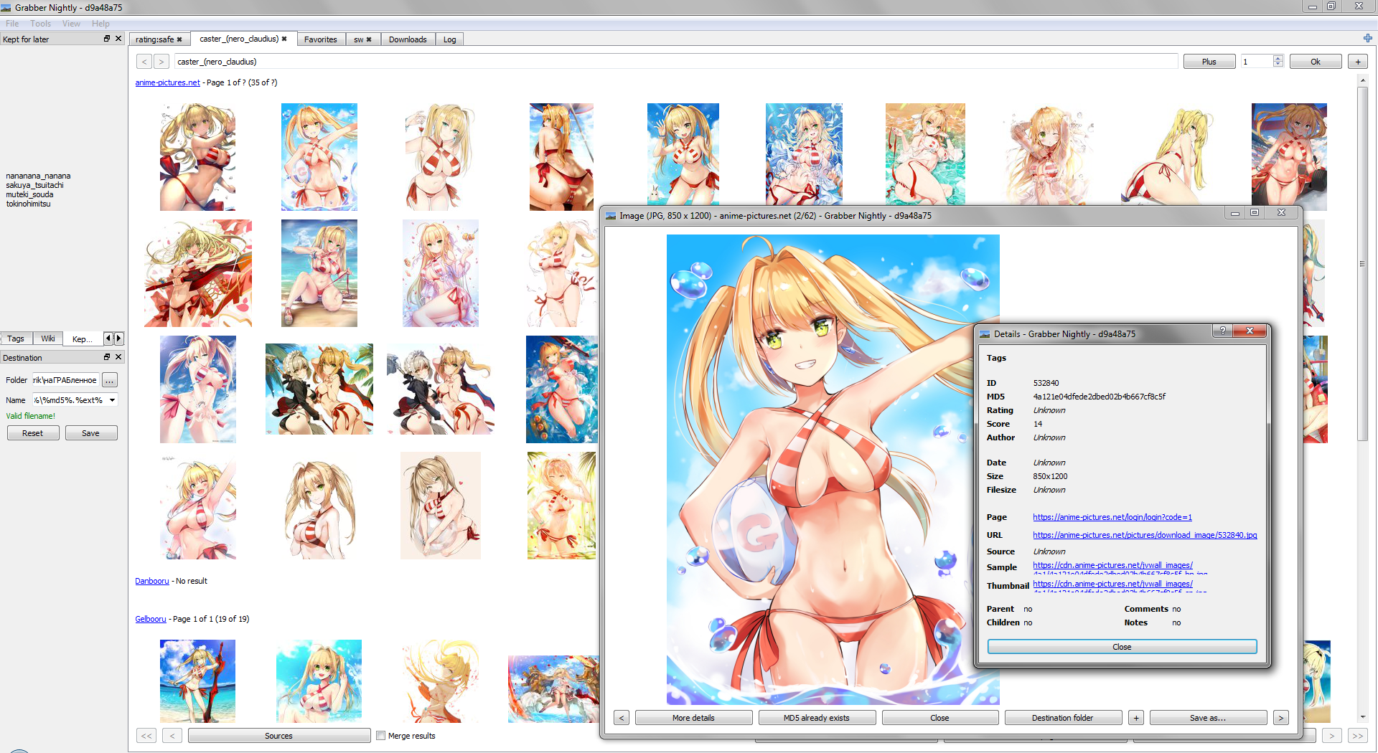The height and width of the screenshot is (753, 1378).
Task: Go forward in search history
Action: [161, 62]
